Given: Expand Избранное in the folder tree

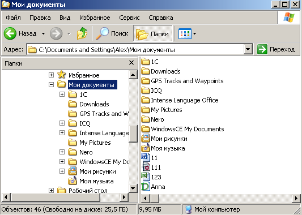Looking at the screenshot, I should click(51, 75).
